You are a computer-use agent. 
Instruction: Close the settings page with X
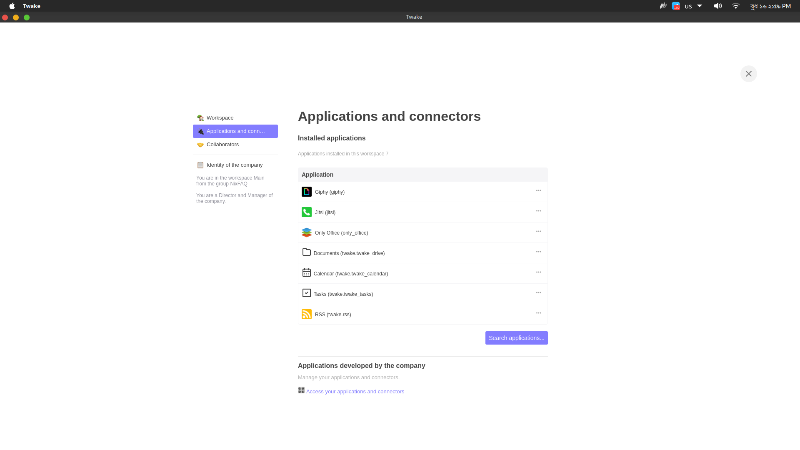click(x=749, y=74)
